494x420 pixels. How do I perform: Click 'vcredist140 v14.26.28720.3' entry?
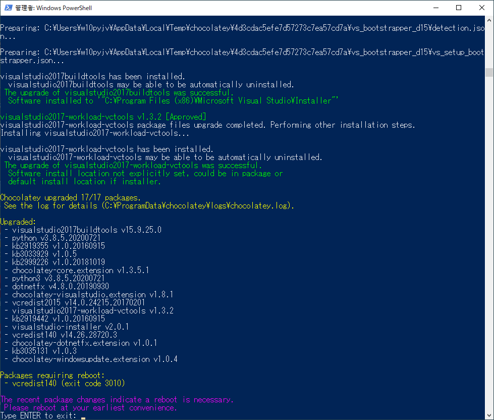coord(64,335)
